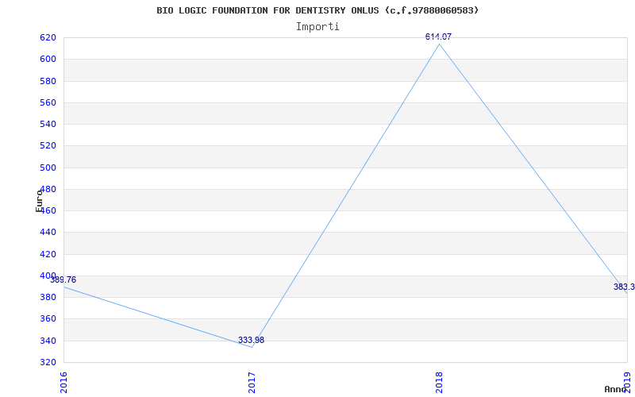635x397 pixels.
Task: Click the 320 y-axis value
Action: tap(48, 362)
